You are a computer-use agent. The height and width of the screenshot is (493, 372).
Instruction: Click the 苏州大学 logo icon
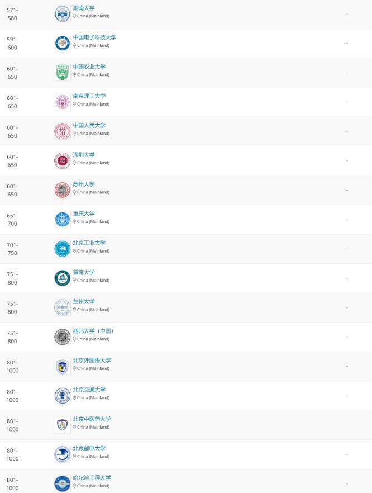point(63,190)
